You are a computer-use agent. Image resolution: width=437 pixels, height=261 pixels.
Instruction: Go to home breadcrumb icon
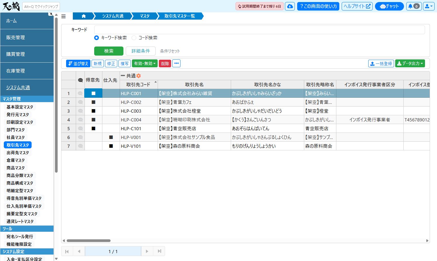[84, 16]
